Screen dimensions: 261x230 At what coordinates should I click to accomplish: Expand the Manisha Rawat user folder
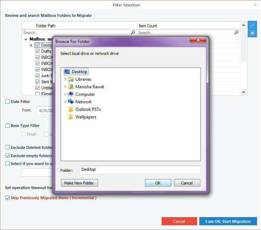click(65, 87)
